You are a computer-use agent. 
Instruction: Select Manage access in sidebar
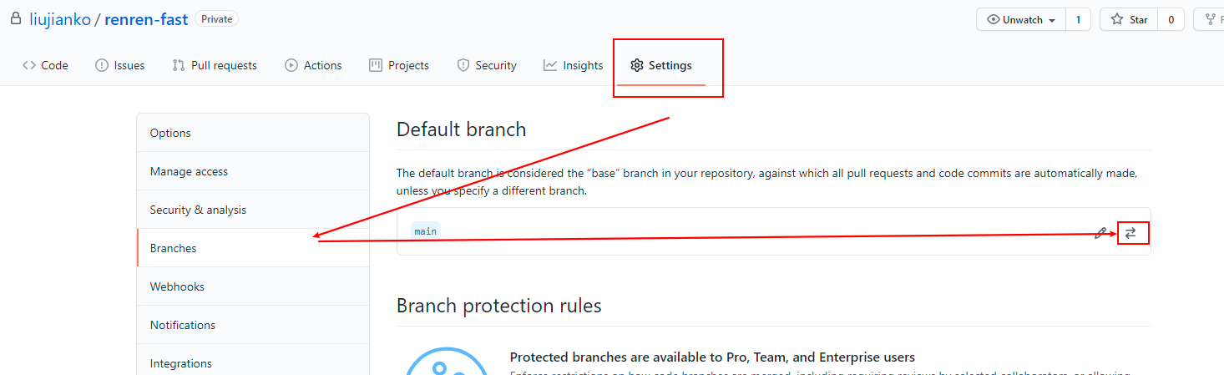pyautogui.click(x=189, y=171)
